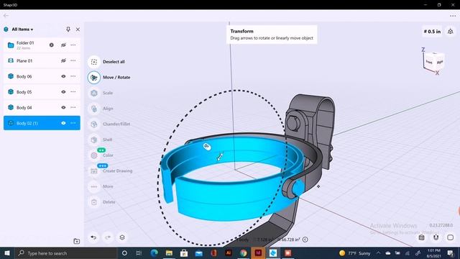Open Task View on the taskbar

click(139, 253)
